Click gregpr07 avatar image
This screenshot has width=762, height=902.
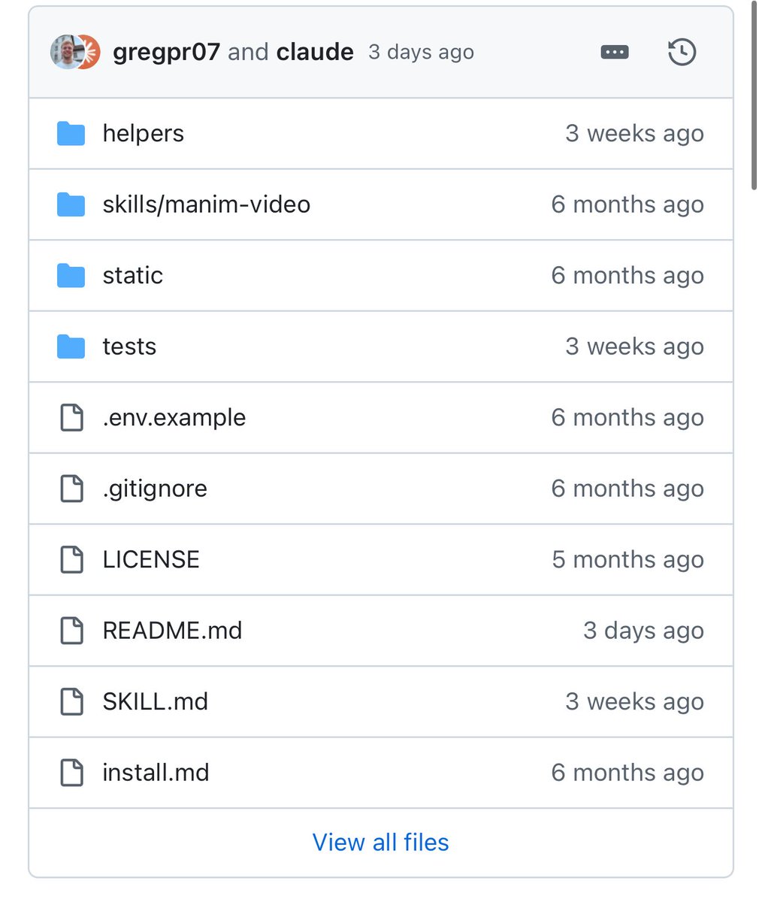[65, 52]
